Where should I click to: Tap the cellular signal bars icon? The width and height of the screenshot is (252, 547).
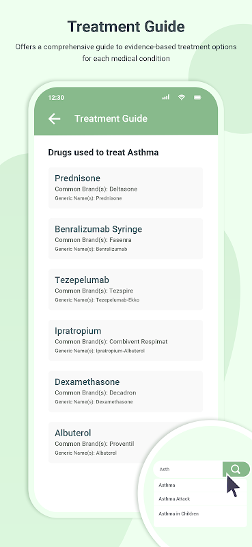166,97
